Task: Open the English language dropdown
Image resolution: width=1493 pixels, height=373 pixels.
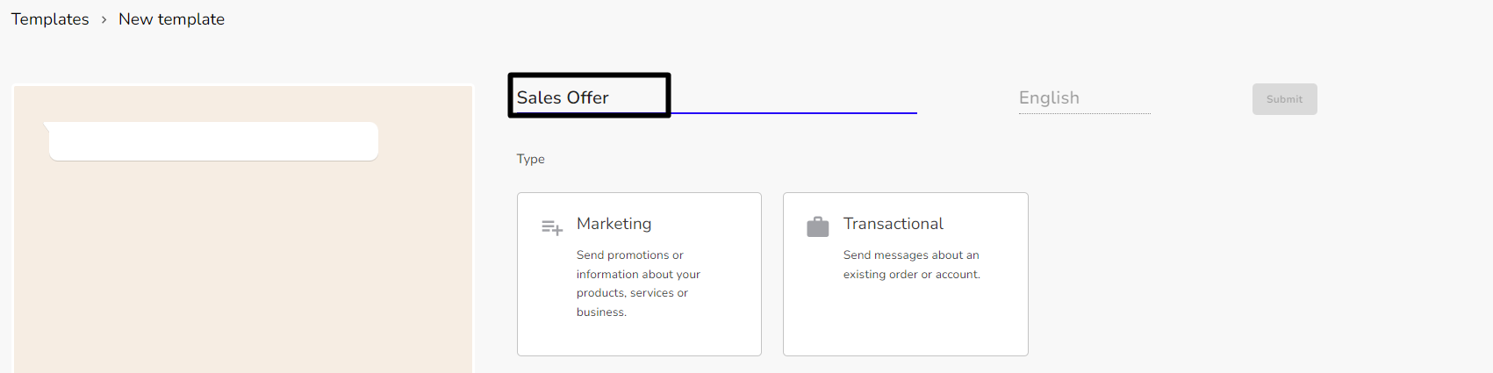Action: pyautogui.click(x=1084, y=98)
